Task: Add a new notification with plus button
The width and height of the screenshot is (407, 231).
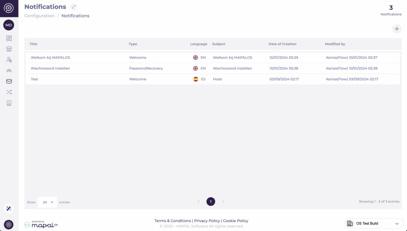Action: (396, 29)
